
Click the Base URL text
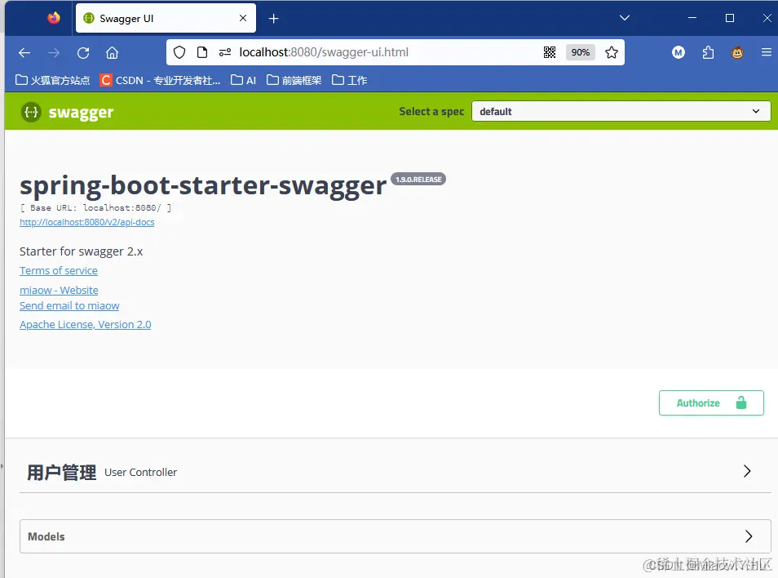click(95, 208)
